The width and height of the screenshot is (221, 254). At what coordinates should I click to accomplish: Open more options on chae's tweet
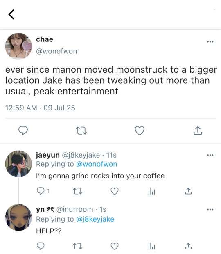pyautogui.click(x=210, y=42)
